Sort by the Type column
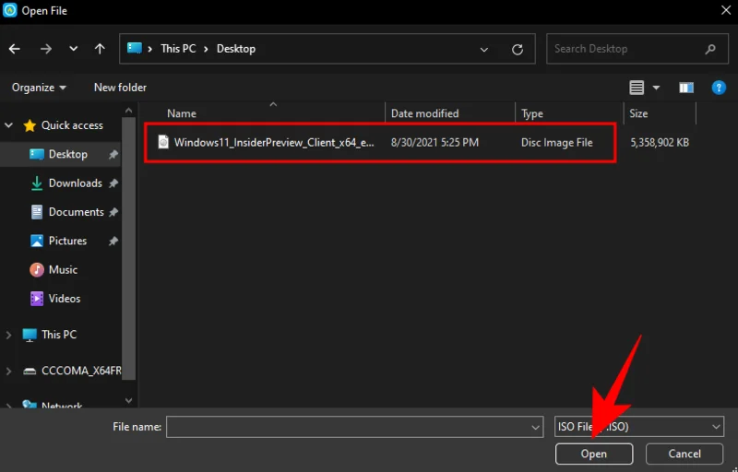 tap(532, 113)
